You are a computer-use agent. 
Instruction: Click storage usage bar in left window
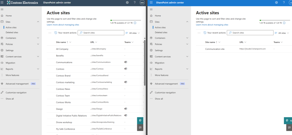coord(126,20)
